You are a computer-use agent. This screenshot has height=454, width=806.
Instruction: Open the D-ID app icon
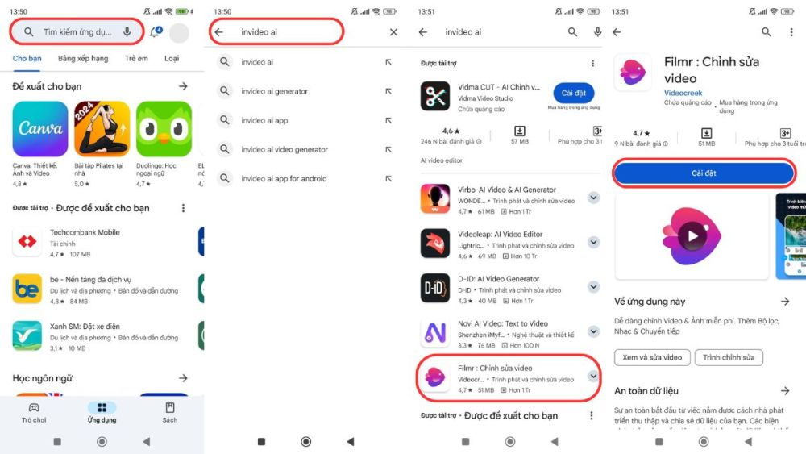click(x=435, y=287)
